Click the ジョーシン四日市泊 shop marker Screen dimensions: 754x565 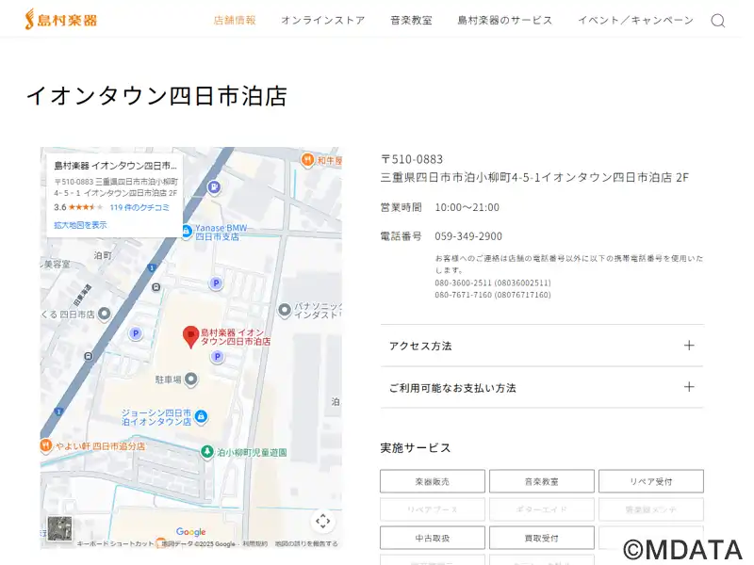[x=202, y=416]
